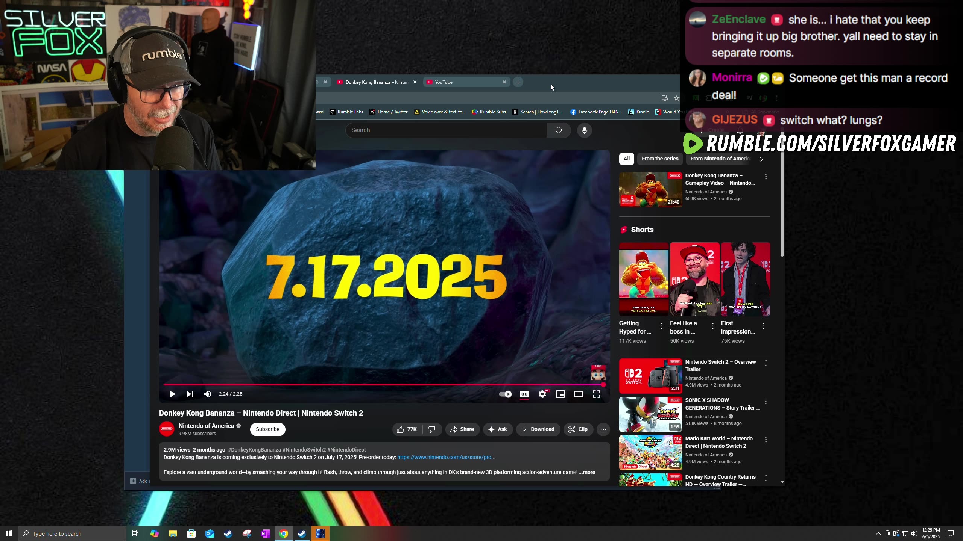Open video settings gear
The image size is (963, 541).
(x=542, y=394)
